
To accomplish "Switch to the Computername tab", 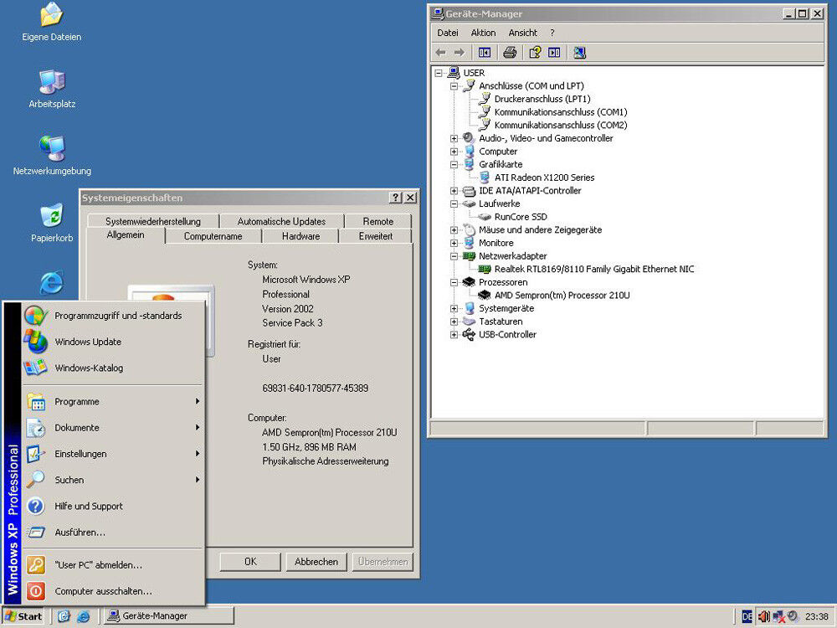I will coord(213,236).
